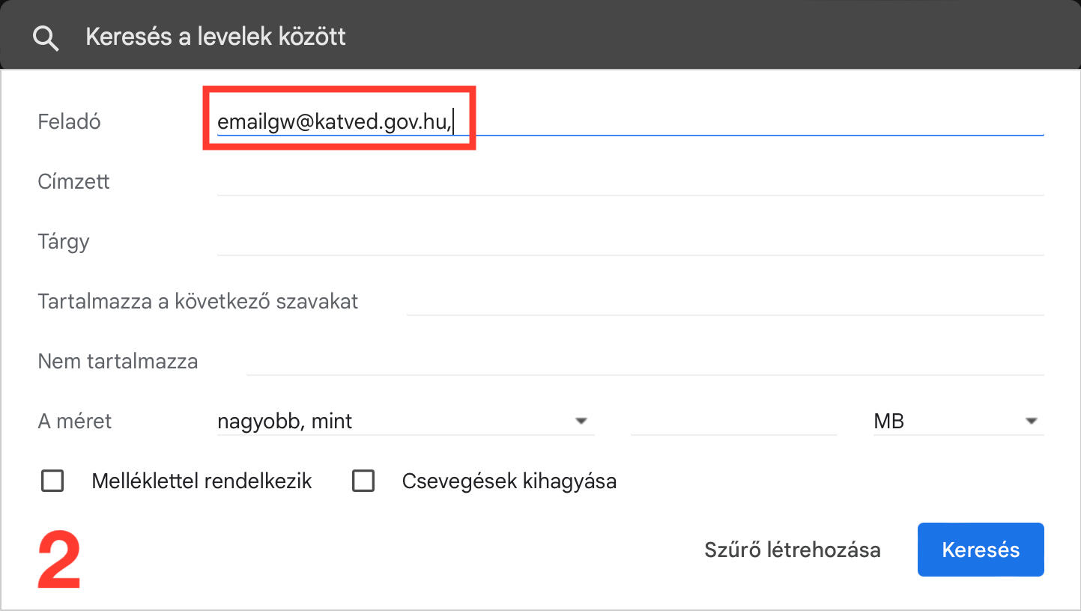Click into the Tárgy input field
The image size is (1081, 611).
629,241
